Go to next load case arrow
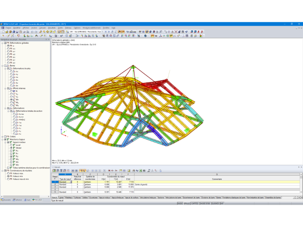The image size is (303, 227). 109,32
